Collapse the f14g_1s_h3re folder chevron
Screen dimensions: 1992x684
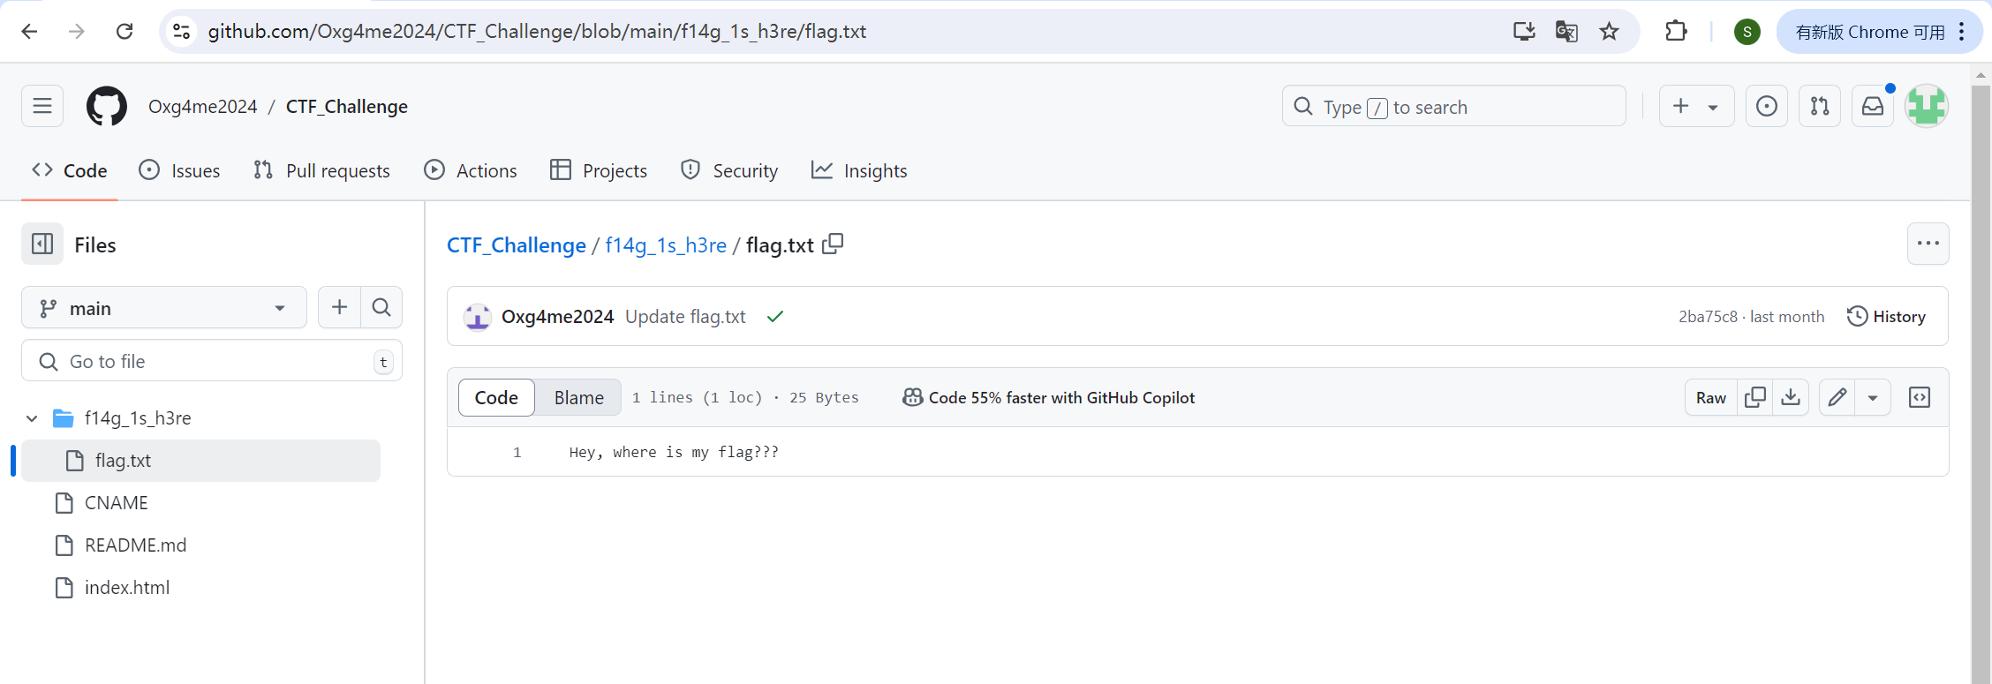[x=32, y=418]
